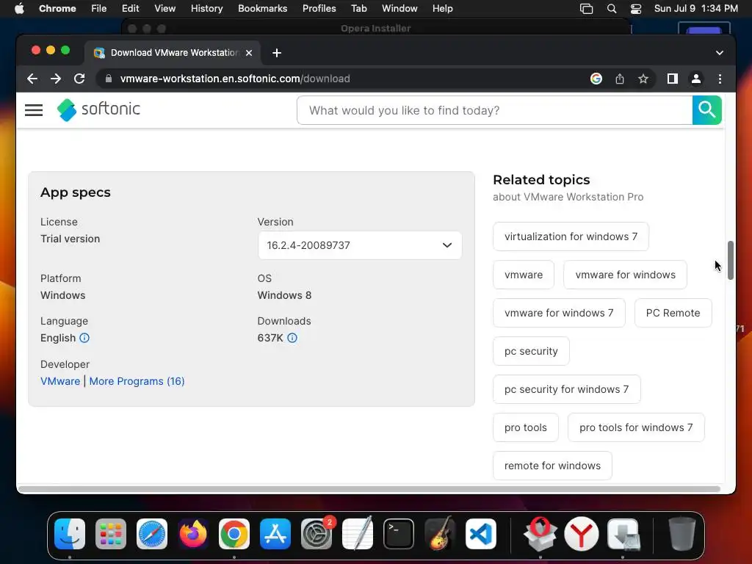
Task: Open Launchpad from the dock
Action: point(111,534)
